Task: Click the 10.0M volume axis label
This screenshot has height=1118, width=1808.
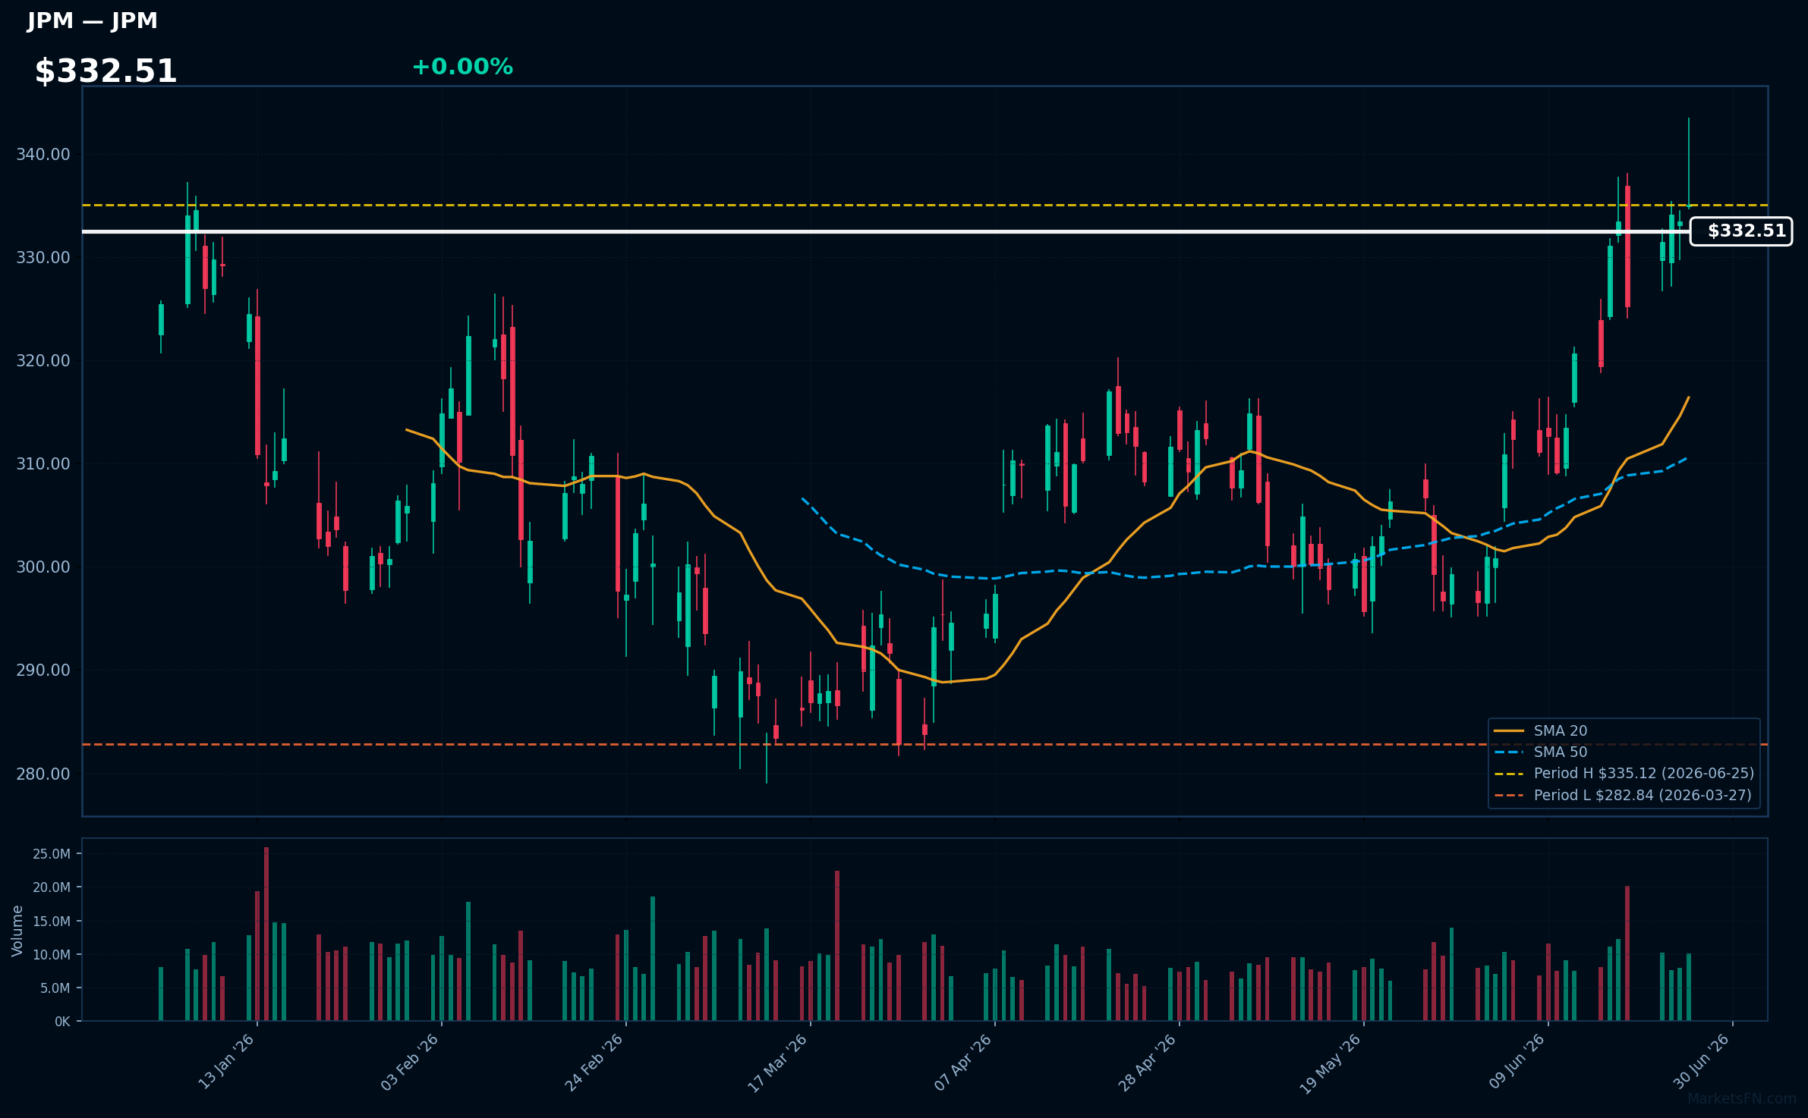Action: [x=52, y=955]
